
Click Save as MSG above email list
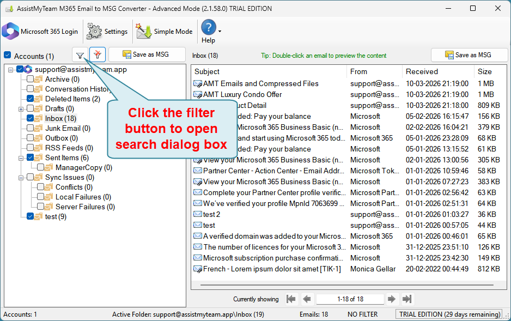point(469,55)
